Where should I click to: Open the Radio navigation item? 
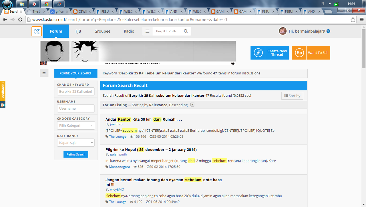pos(129,31)
